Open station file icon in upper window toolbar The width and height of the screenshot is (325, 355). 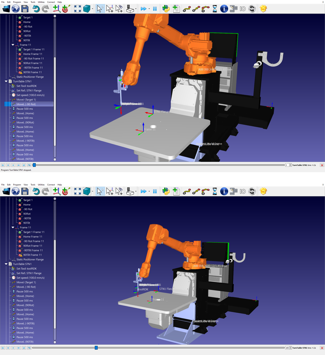6,9
